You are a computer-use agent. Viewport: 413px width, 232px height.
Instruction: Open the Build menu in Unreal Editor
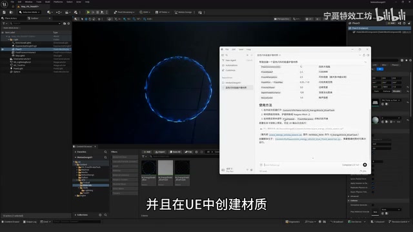[x=47, y=2]
